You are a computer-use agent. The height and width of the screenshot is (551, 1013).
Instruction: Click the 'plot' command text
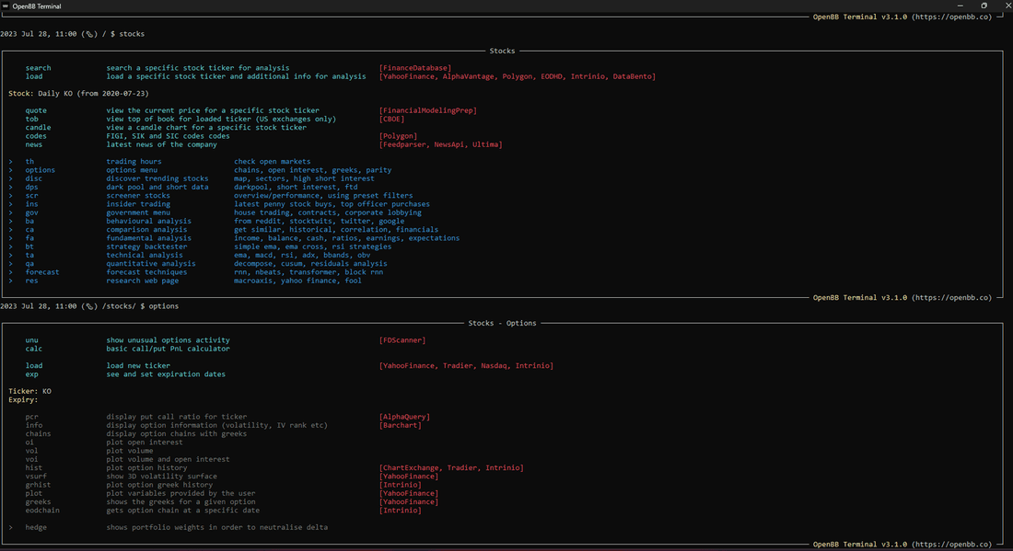pos(33,493)
